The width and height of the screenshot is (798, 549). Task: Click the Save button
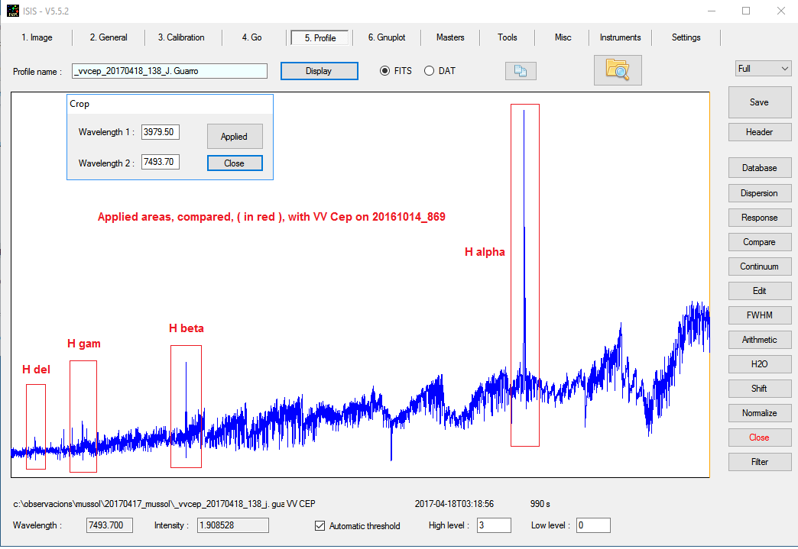coord(759,102)
